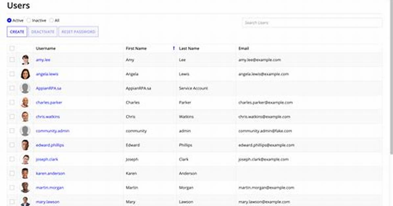Click the DEACTIVATE button
393x206 pixels.
point(43,32)
